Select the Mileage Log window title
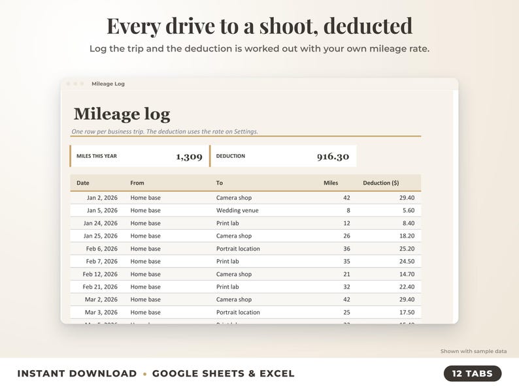 [108, 84]
